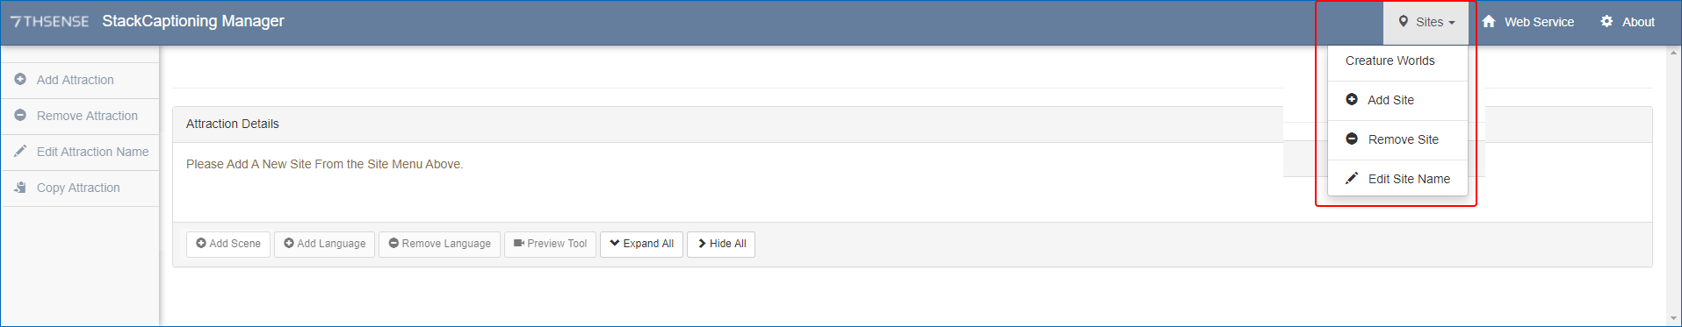Click the pencil icon for Edit Attraction Name
Image resolution: width=1682 pixels, height=327 pixels.
click(x=20, y=151)
